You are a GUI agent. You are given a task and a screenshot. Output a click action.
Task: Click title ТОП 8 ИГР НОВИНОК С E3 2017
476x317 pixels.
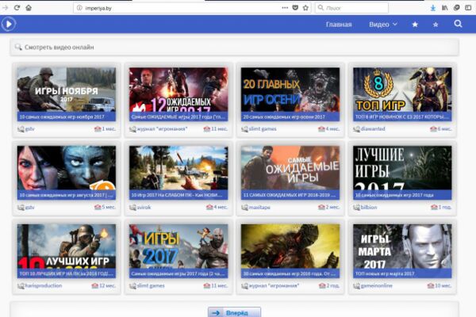pyautogui.click(x=402, y=116)
